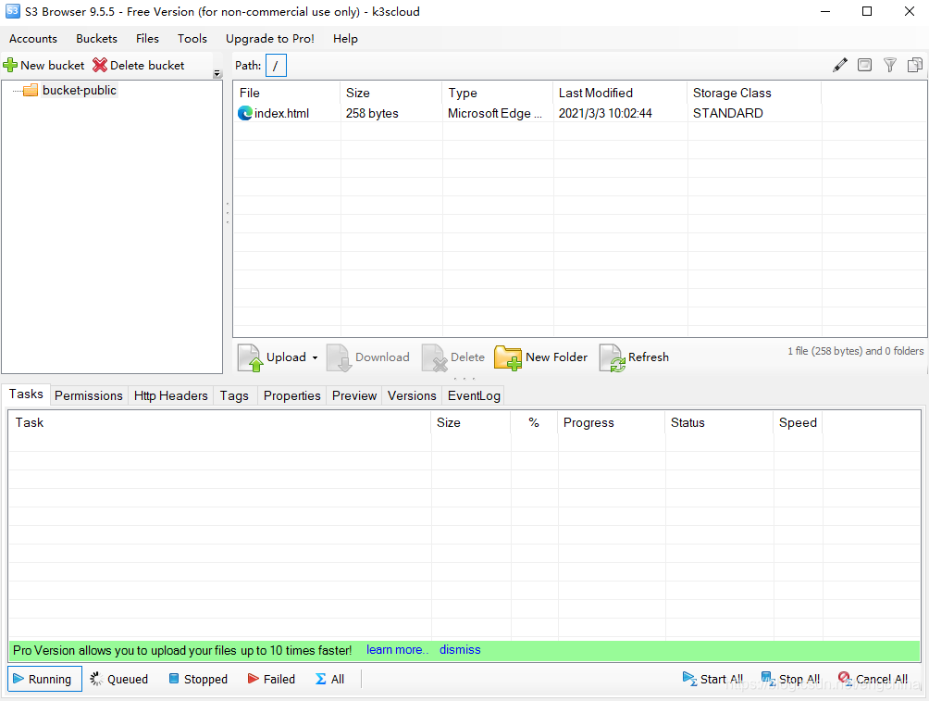Screen dimensions: 929x701
Task: Switch to the Versions tab
Action: tap(412, 395)
